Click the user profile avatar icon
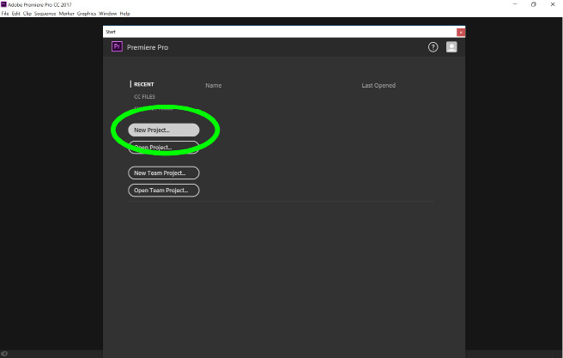 click(451, 47)
